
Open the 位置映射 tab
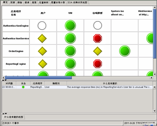[44, 2]
